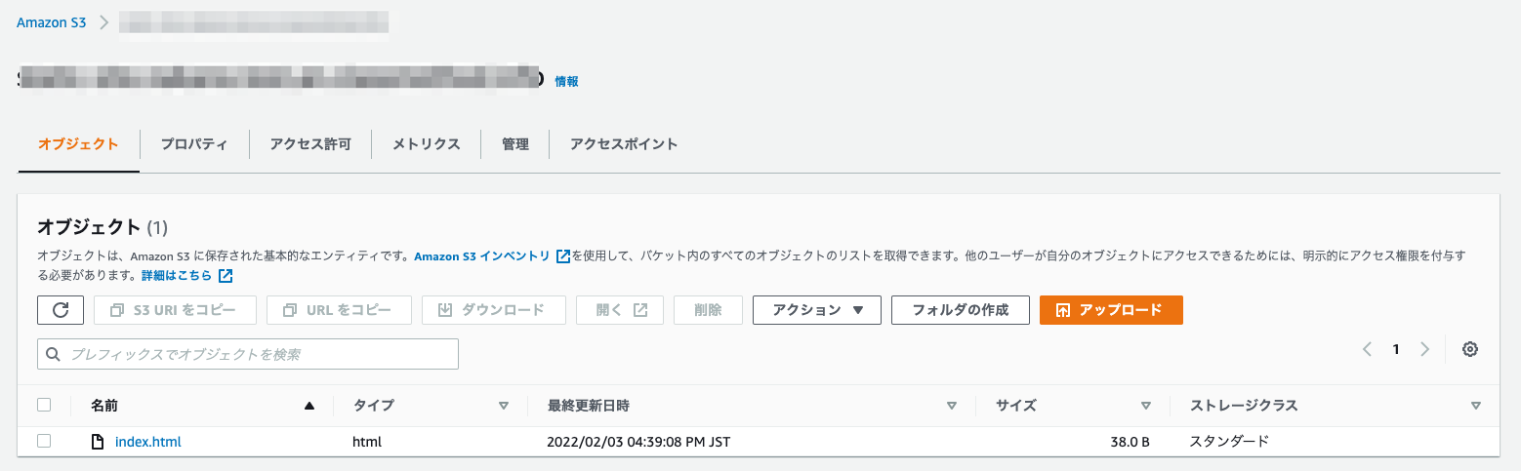Click the external link icon beside Amazon S3 インベントリ

click(x=563, y=256)
